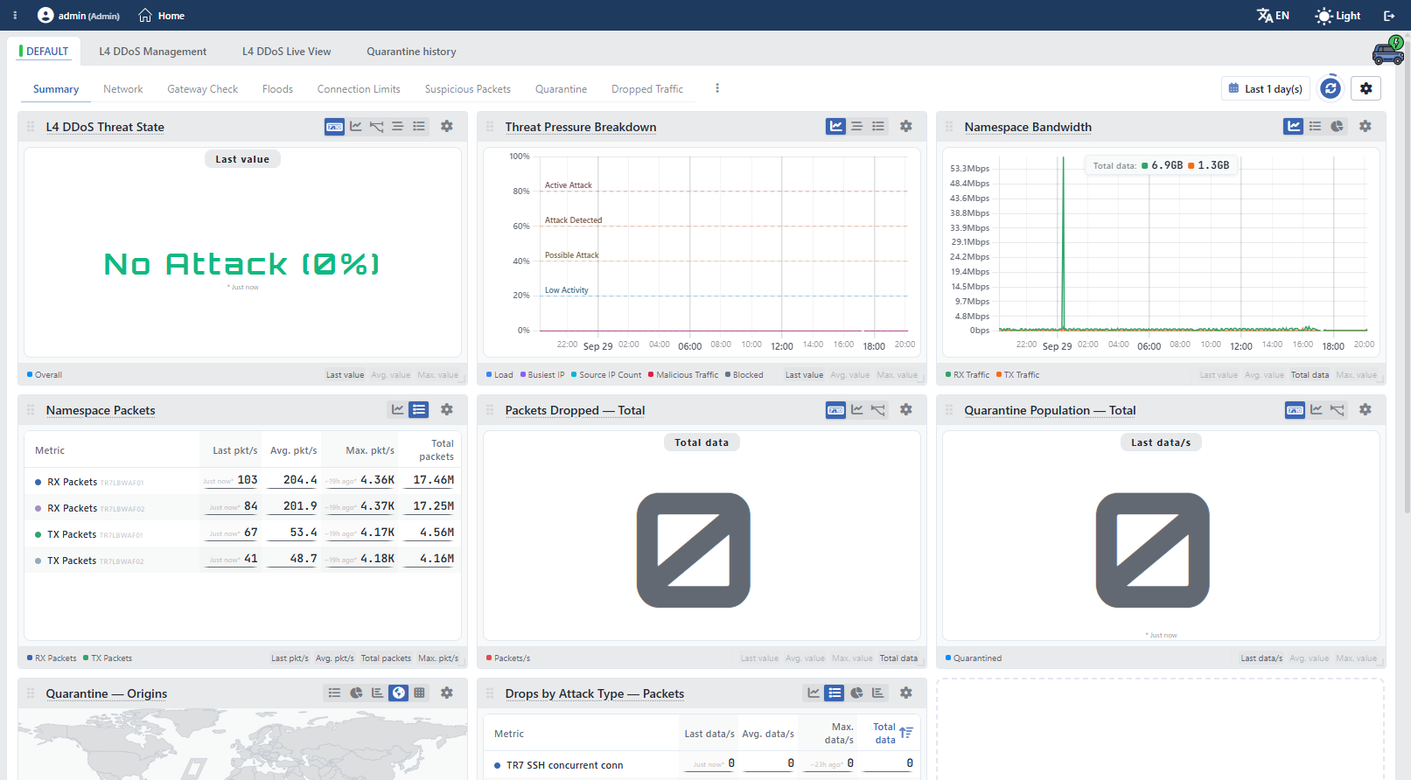
Task: Open the dashboard settings gear button
Action: pos(1366,88)
